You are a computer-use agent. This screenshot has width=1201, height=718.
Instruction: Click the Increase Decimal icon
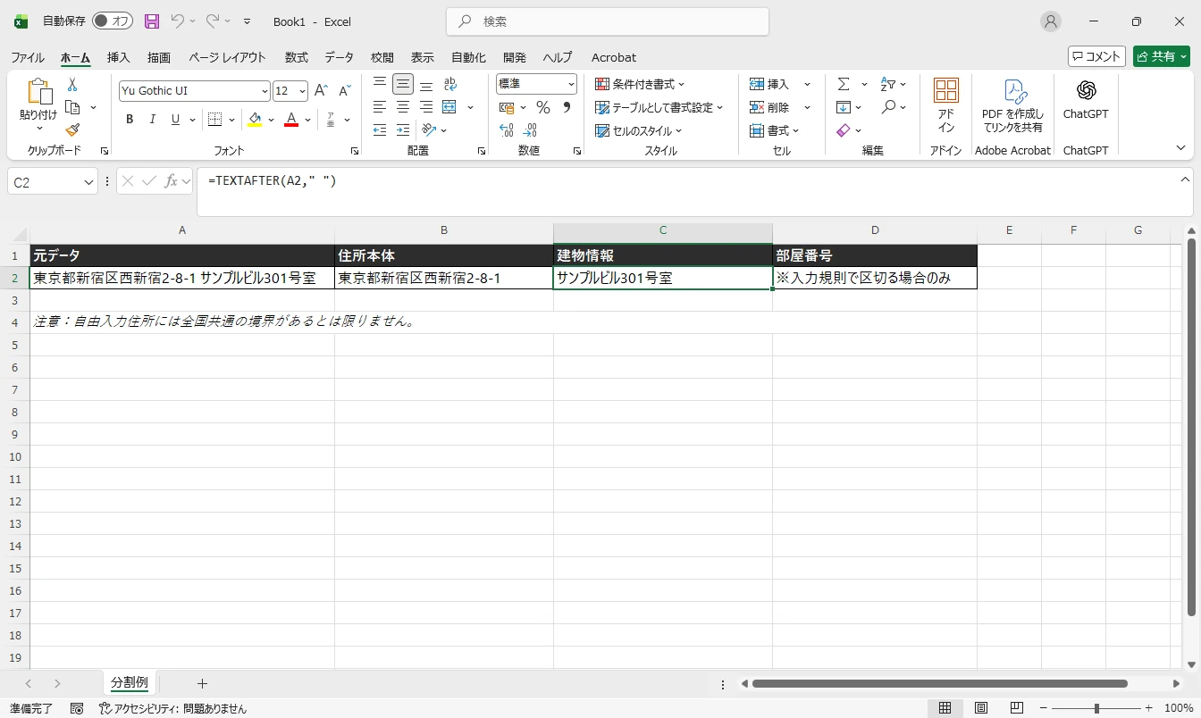coord(507,130)
